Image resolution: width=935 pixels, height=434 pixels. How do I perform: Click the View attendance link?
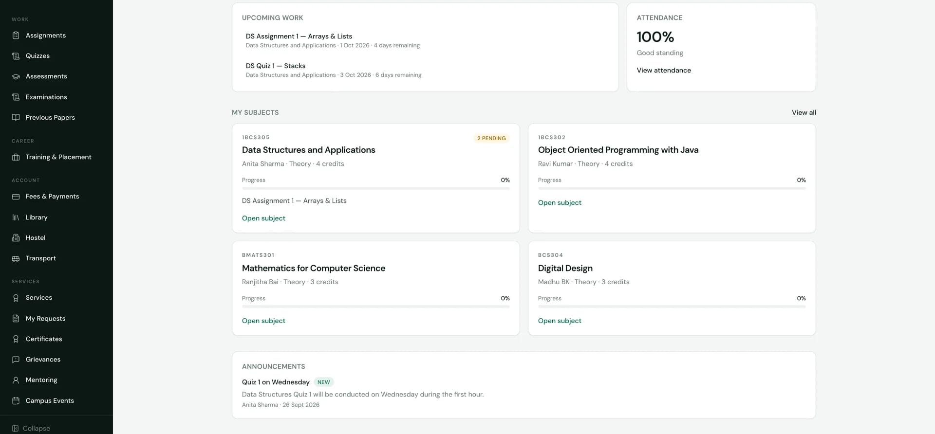pos(664,70)
